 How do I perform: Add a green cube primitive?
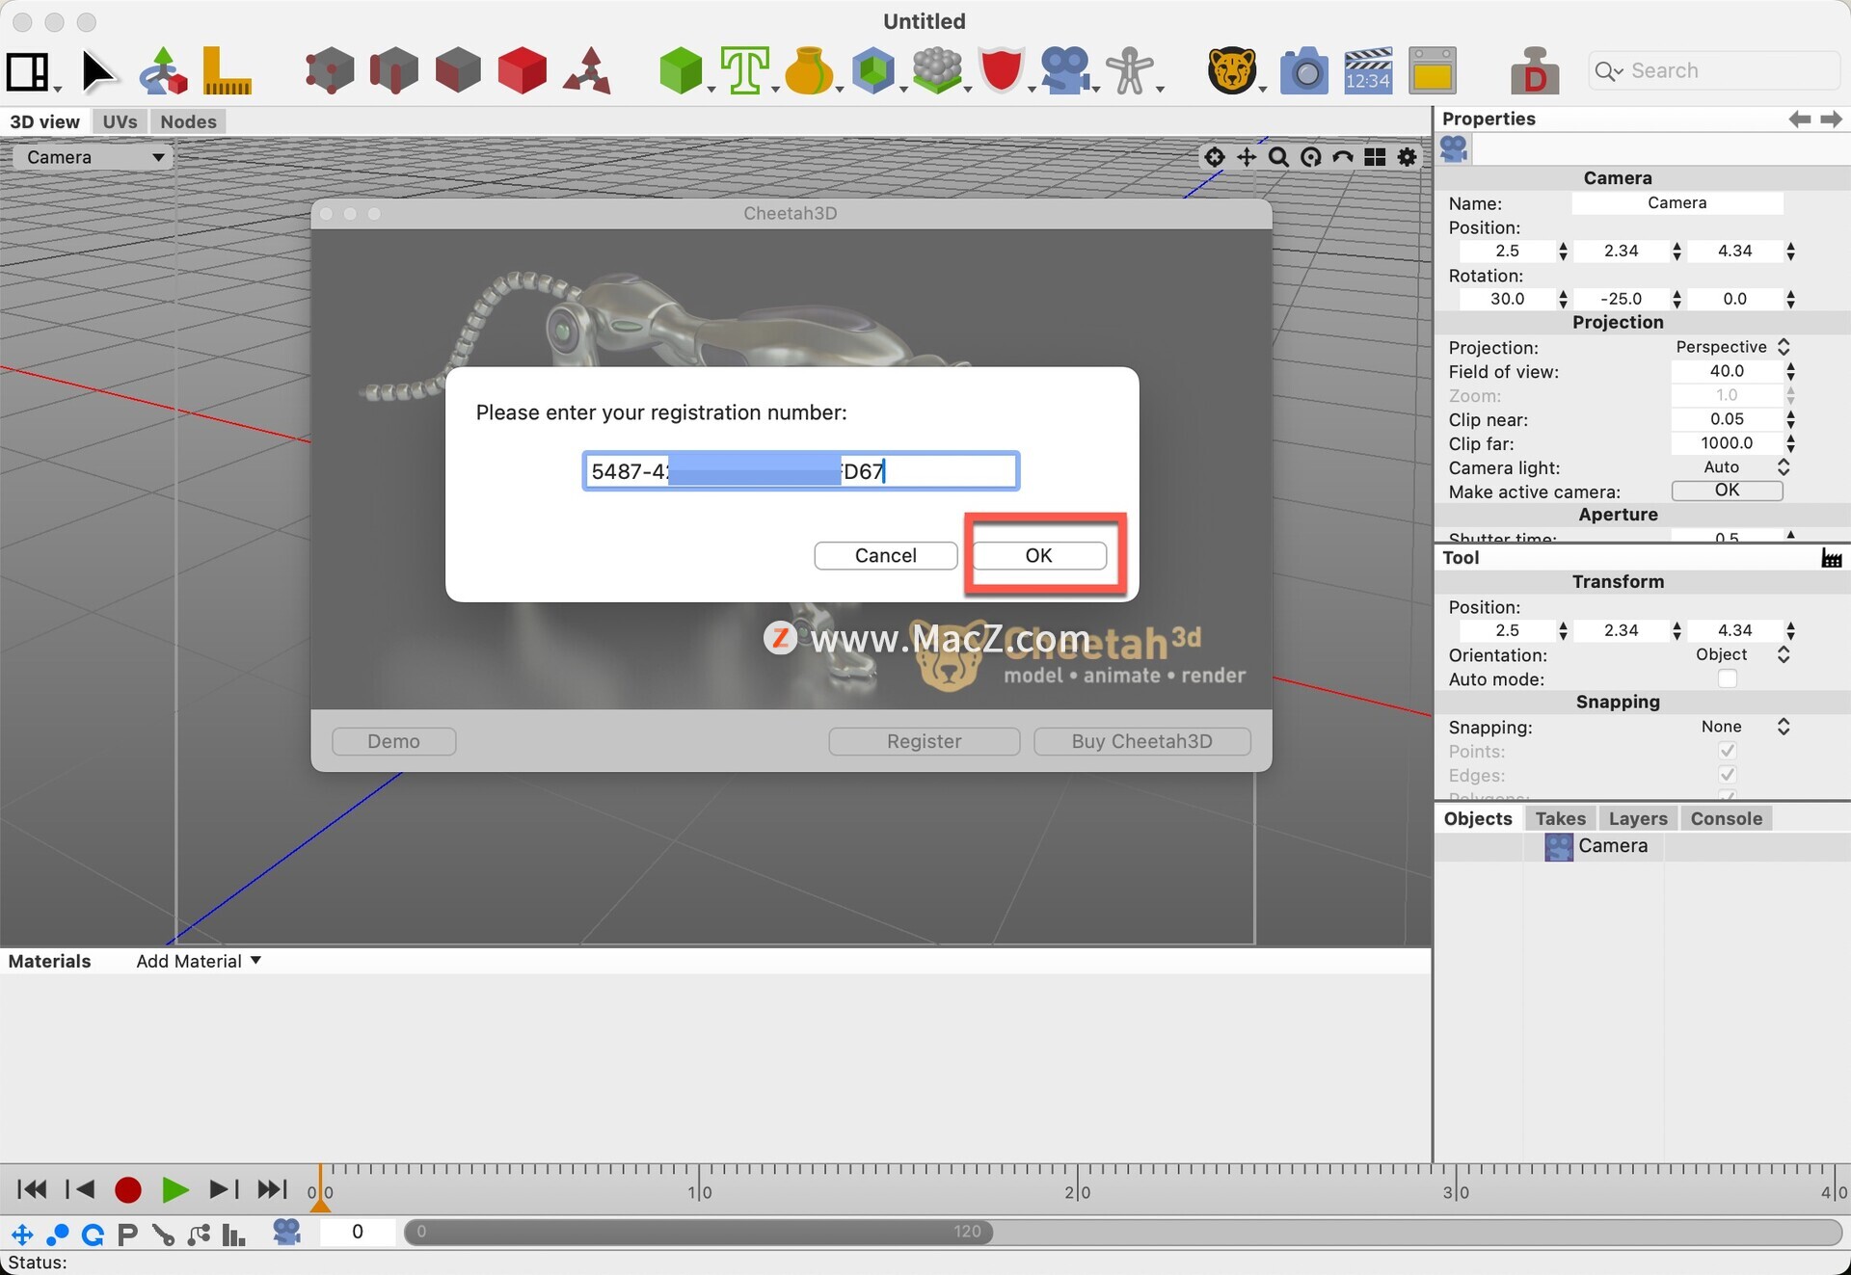pos(681,71)
